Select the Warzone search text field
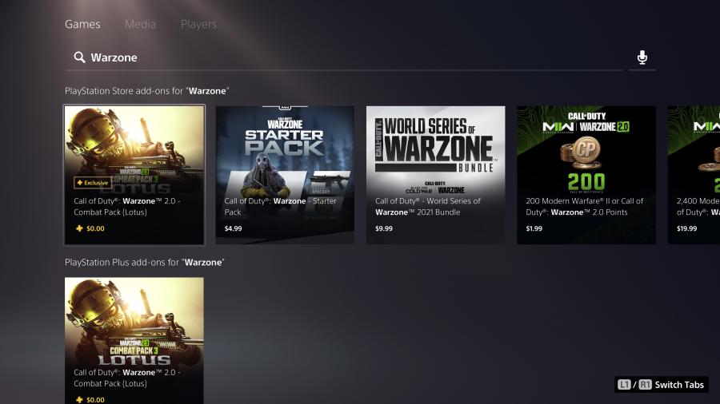The image size is (720, 404). click(x=343, y=57)
